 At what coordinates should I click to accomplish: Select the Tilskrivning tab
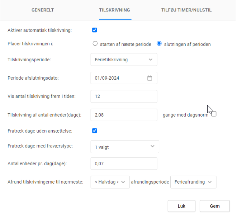114,10
